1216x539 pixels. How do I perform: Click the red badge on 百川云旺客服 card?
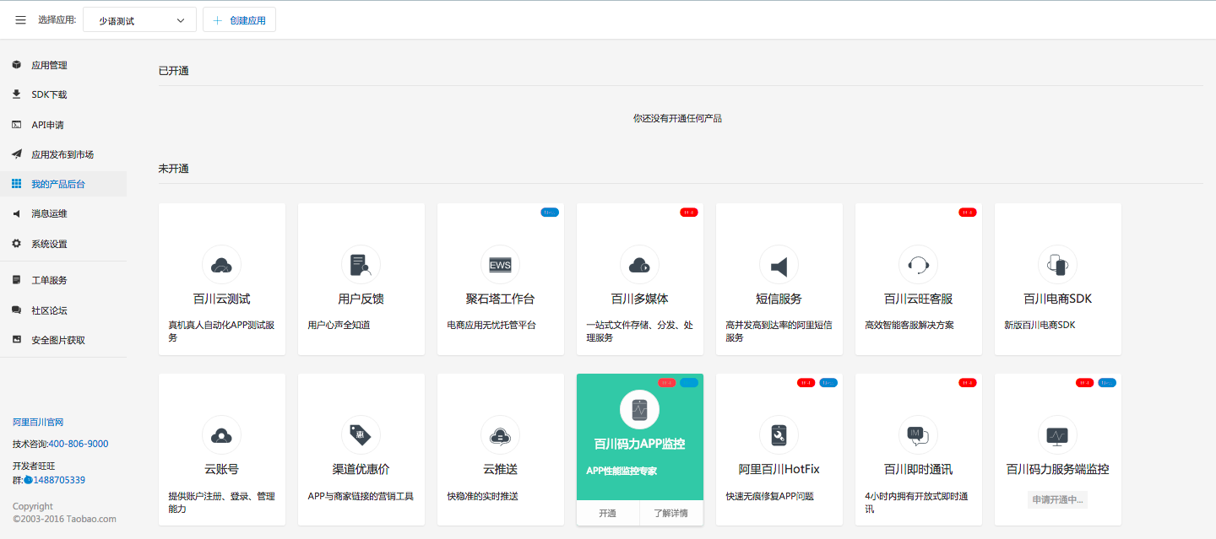click(x=968, y=213)
